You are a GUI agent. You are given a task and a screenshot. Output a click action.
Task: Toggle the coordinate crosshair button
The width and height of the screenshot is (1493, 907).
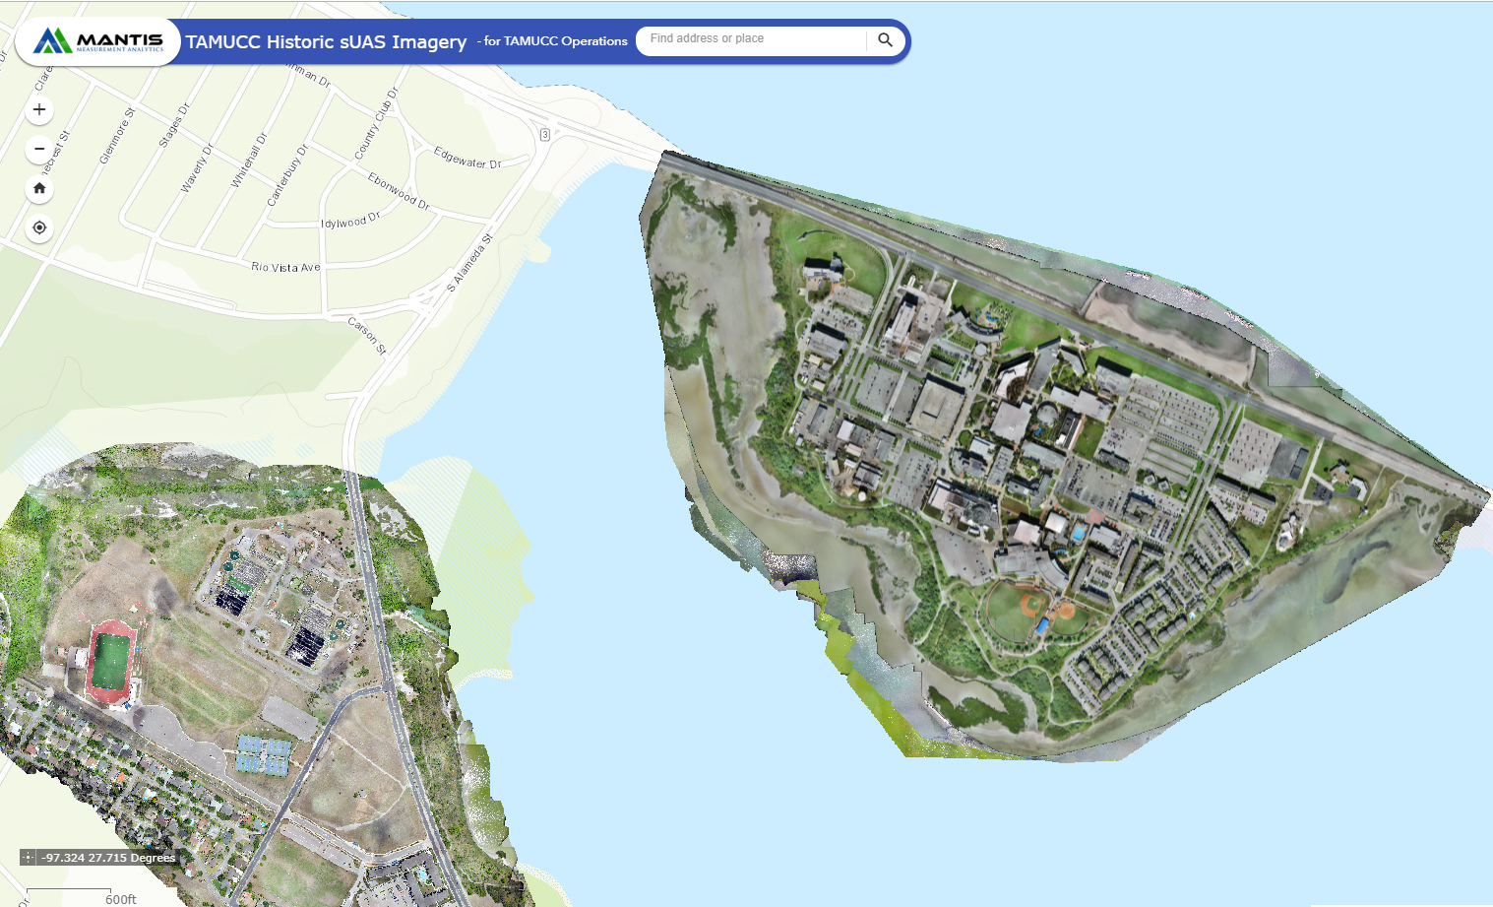(x=28, y=858)
